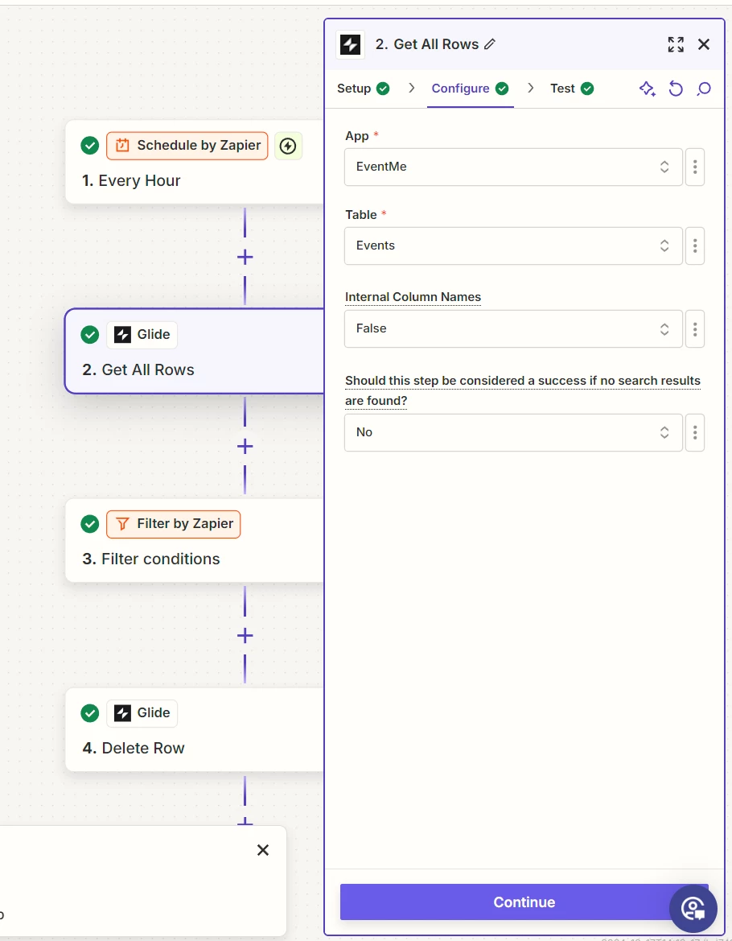732x941 pixels.
Task: Click the Glide app icon in panel header
Action: [350, 44]
